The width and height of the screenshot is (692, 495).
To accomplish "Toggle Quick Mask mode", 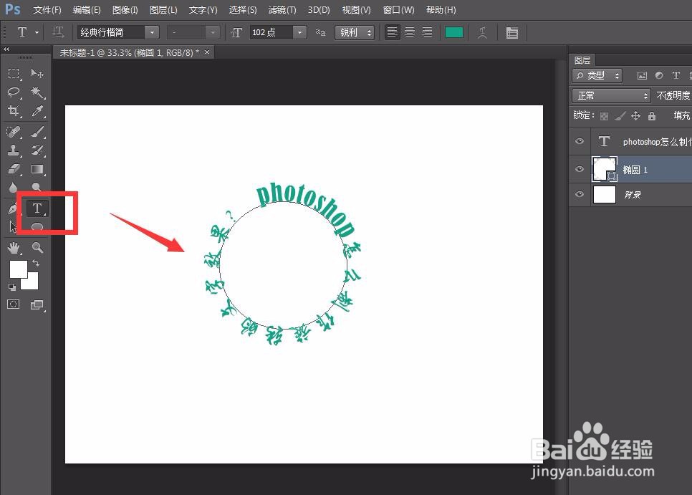I will 13,304.
